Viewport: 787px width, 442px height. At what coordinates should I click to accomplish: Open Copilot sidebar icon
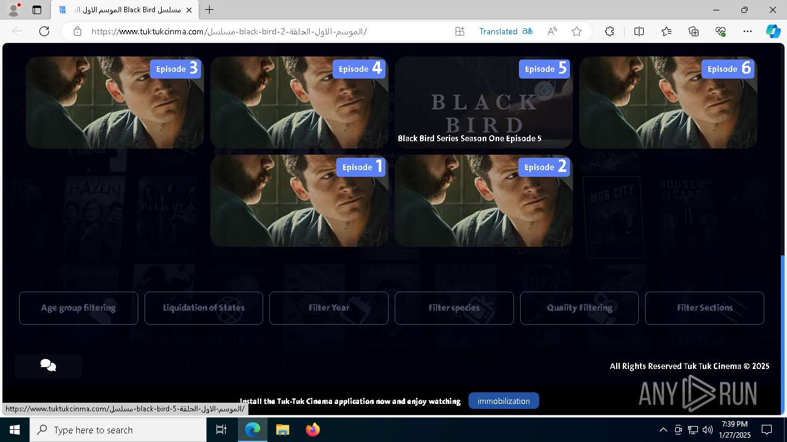click(x=773, y=31)
